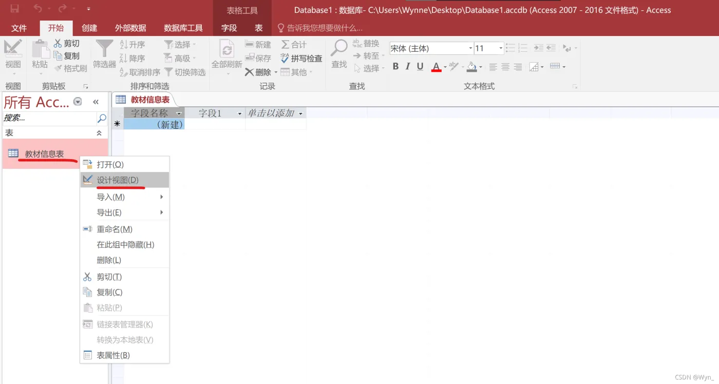The width and height of the screenshot is (719, 384).
Task: Collapse the navigation pane with « button
Action: point(96,102)
